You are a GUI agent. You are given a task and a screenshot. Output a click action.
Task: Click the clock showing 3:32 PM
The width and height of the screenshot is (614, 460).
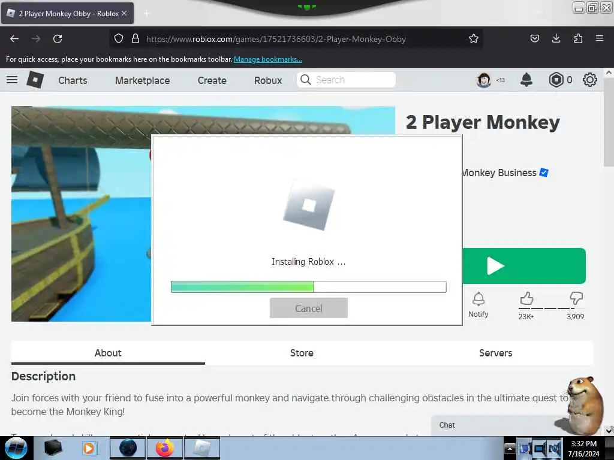point(583,444)
